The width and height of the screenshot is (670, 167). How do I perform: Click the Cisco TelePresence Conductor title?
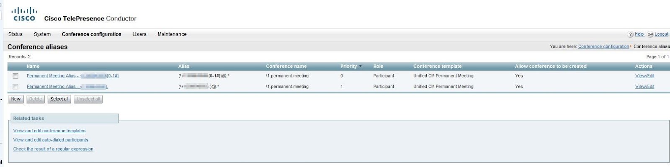point(90,19)
